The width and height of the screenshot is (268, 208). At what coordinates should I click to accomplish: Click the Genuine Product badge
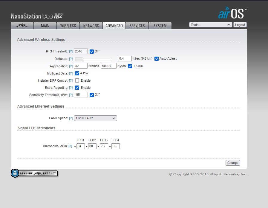pyautogui.click(x=34, y=173)
